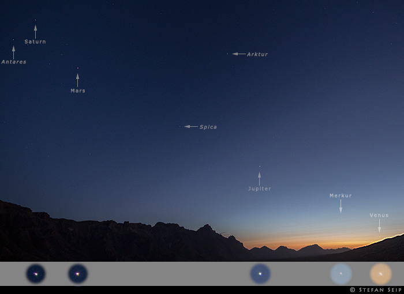The height and width of the screenshot is (294, 404).
Task: Click the reddish Antares star dot
Action: click(x=13, y=40)
